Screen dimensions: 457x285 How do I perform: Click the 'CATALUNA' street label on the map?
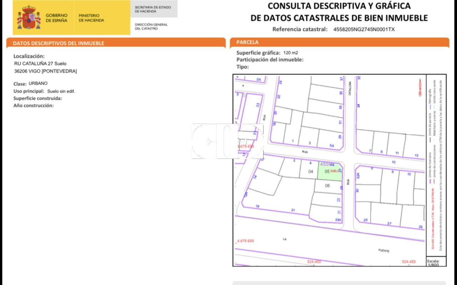(350, 88)
